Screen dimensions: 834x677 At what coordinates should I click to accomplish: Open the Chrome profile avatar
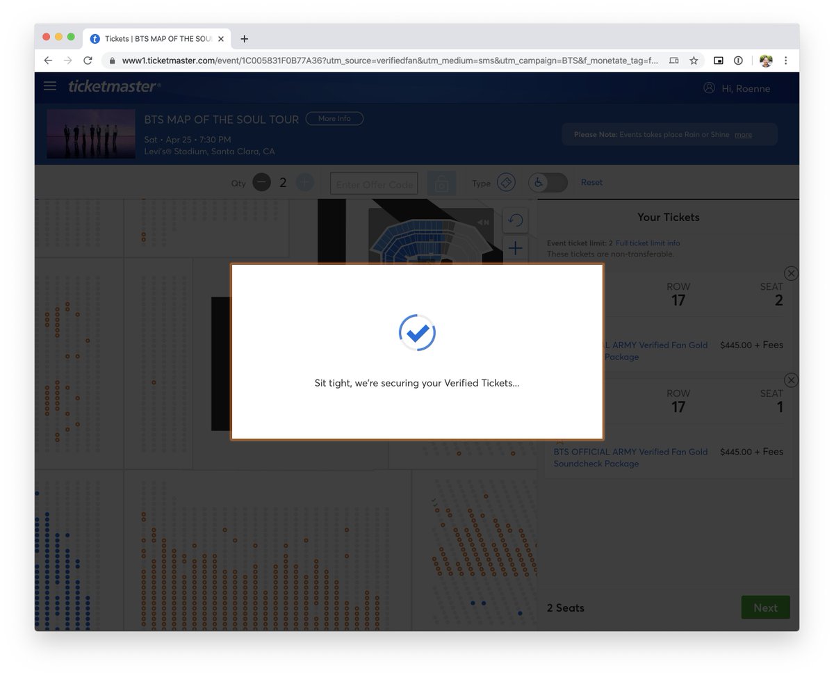point(766,60)
